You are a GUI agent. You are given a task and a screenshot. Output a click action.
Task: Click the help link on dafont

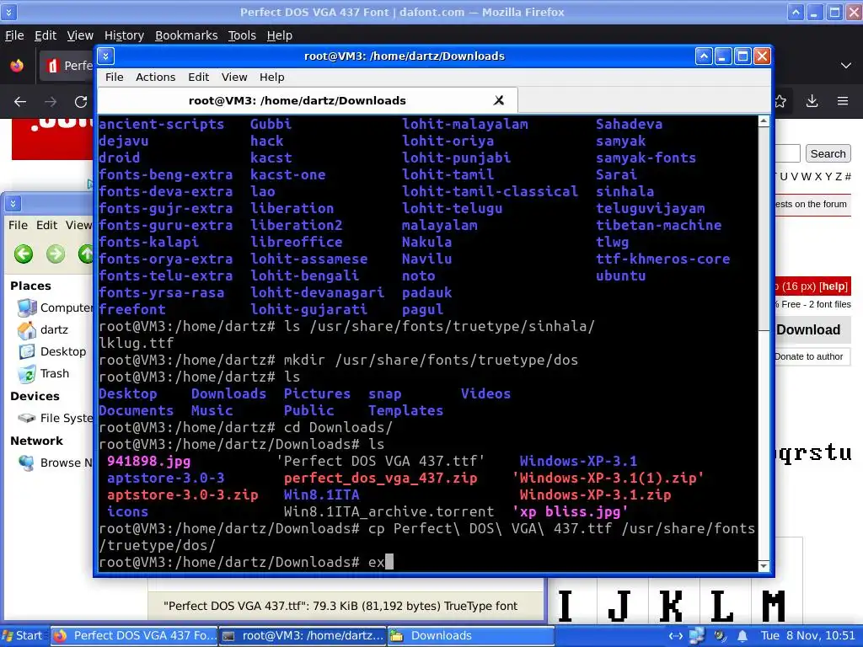[x=834, y=286]
